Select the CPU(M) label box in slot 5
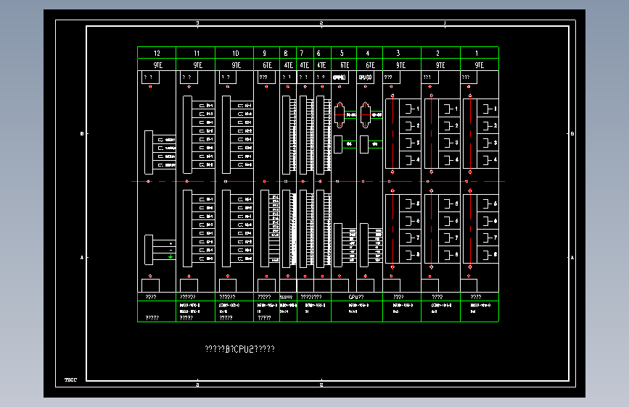 pyautogui.click(x=340, y=77)
